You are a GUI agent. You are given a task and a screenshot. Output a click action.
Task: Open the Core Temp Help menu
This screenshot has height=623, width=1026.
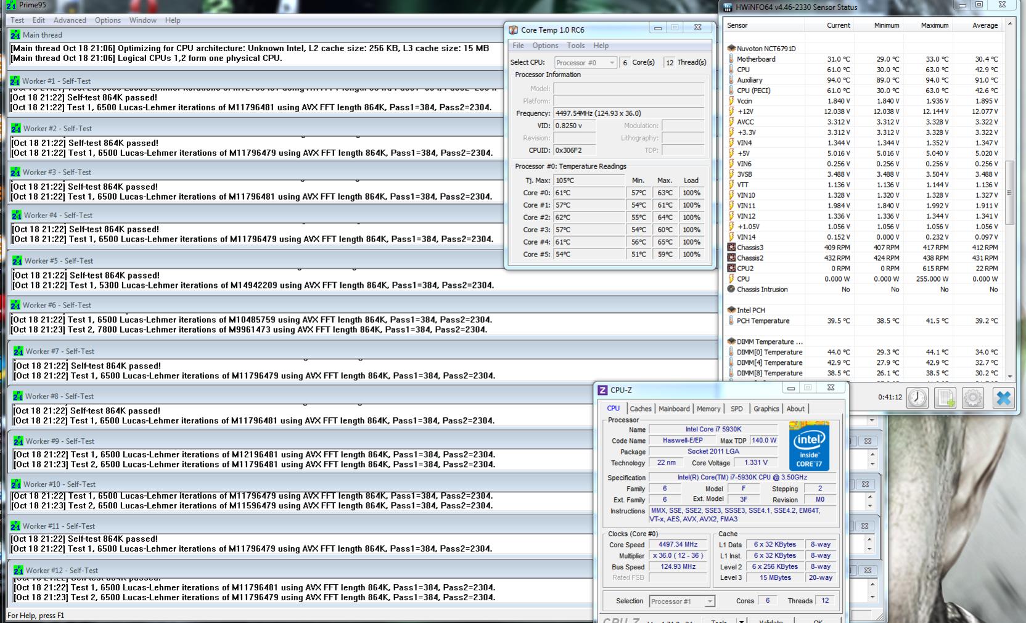tap(601, 46)
